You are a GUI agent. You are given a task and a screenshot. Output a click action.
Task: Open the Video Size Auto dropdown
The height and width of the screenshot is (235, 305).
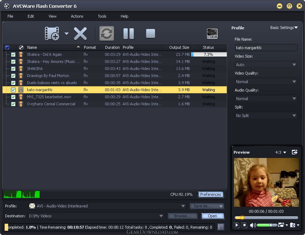(266, 65)
